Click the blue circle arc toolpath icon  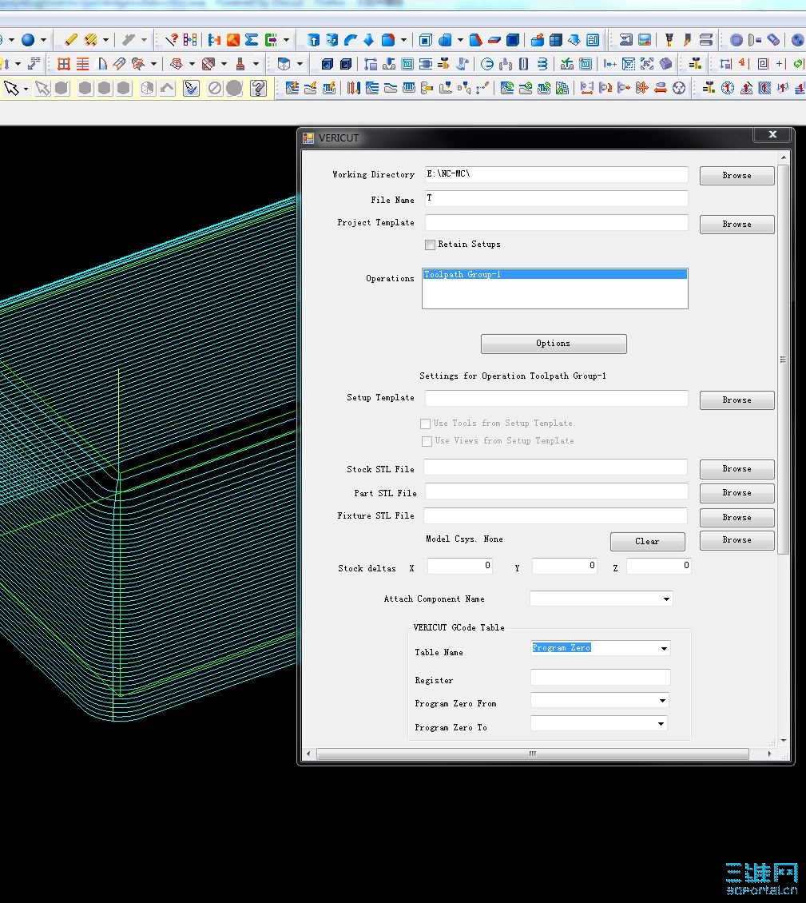pos(487,64)
